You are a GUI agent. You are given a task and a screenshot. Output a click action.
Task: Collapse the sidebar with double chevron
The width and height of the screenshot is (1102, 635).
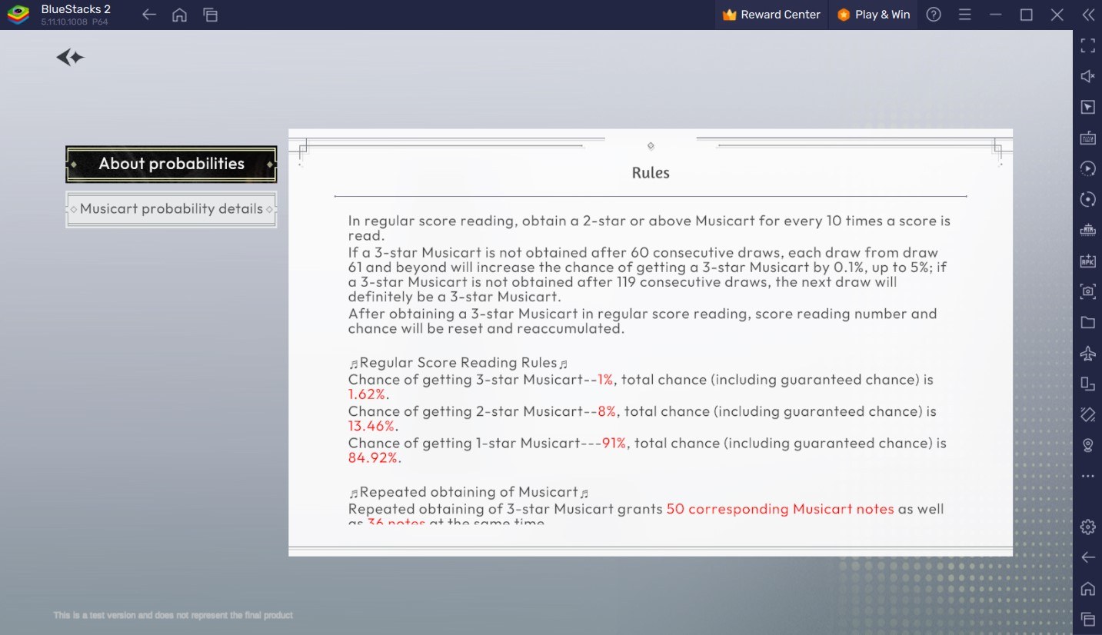[1087, 15]
